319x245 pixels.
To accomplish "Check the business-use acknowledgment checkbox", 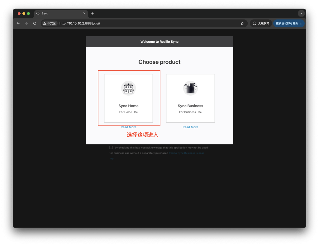I will 111,148.
